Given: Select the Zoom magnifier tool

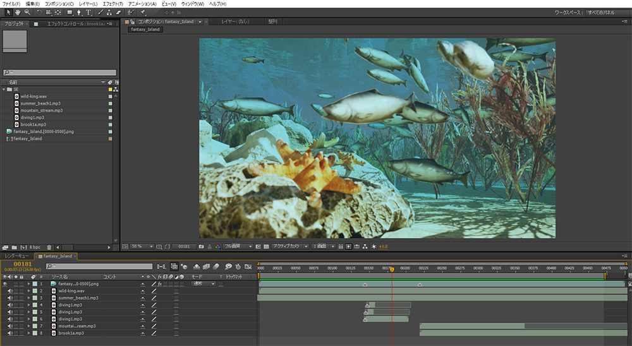Looking at the screenshot, I should click(27, 12).
